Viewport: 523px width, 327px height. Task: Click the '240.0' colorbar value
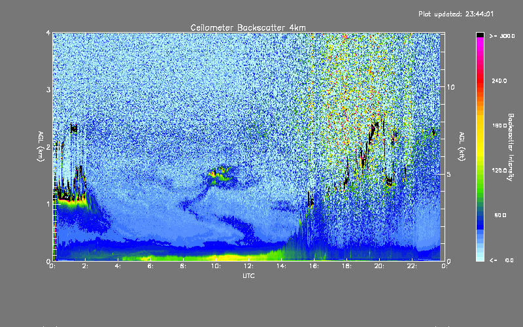coord(499,80)
